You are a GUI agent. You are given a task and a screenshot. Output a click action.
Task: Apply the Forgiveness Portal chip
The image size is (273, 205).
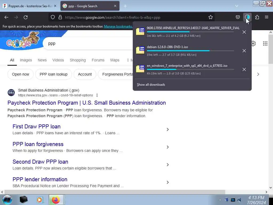point(116,74)
